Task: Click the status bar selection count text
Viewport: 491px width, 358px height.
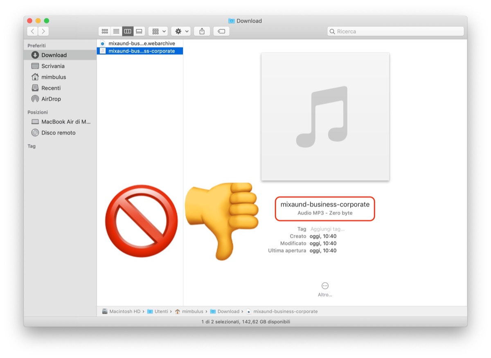Action: tap(245, 322)
